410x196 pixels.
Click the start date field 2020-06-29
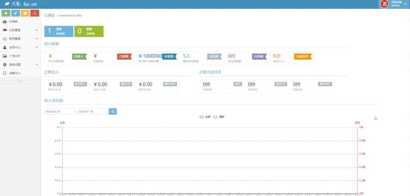[x=60, y=111]
